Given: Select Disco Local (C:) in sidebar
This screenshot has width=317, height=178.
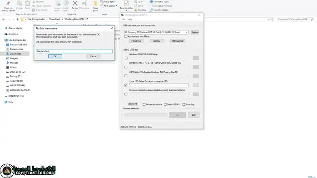Looking at the screenshot, I should tap(18, 72).
